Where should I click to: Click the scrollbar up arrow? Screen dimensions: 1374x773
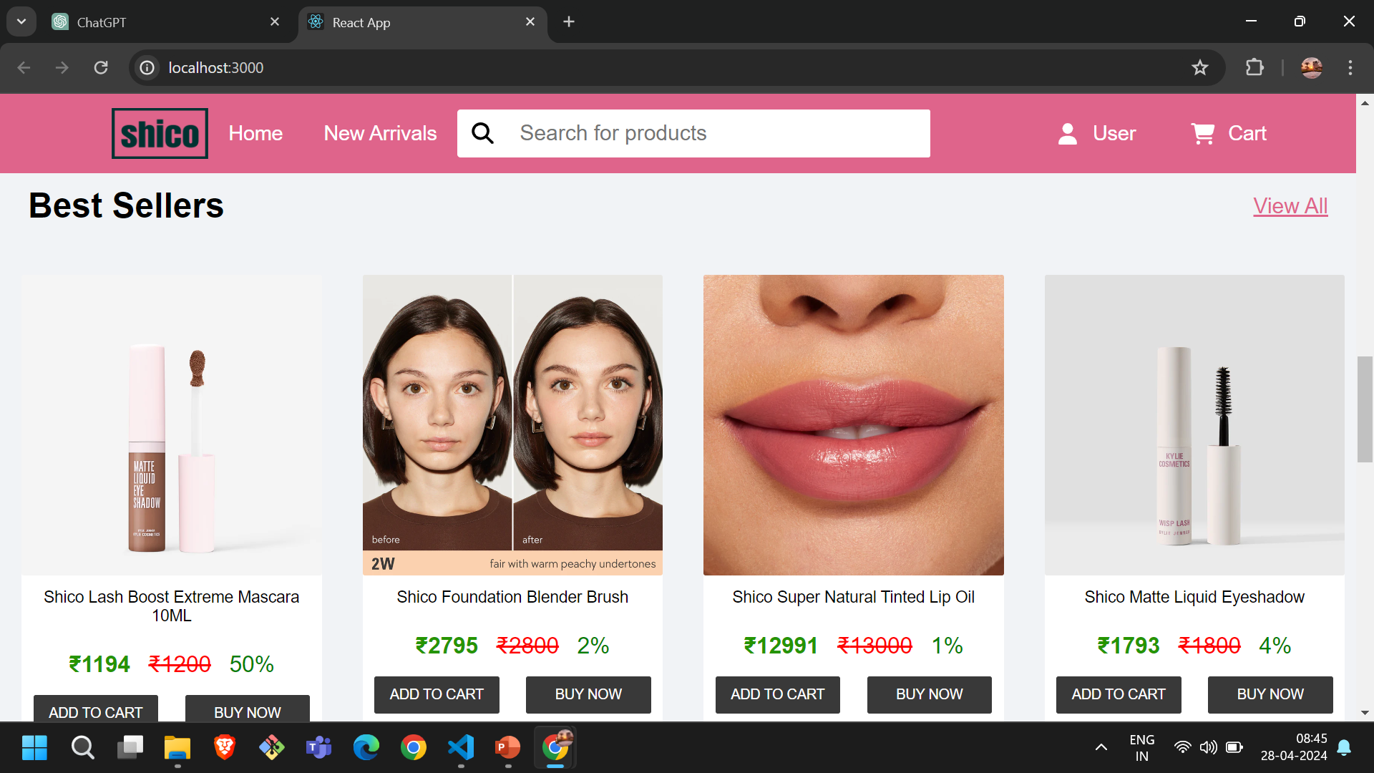(1365, 103)
